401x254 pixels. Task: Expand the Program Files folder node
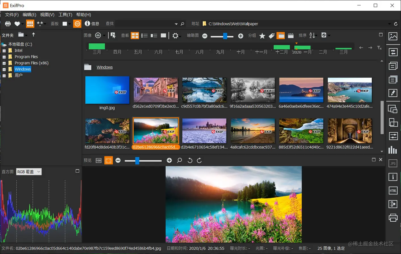click(4, 57)
